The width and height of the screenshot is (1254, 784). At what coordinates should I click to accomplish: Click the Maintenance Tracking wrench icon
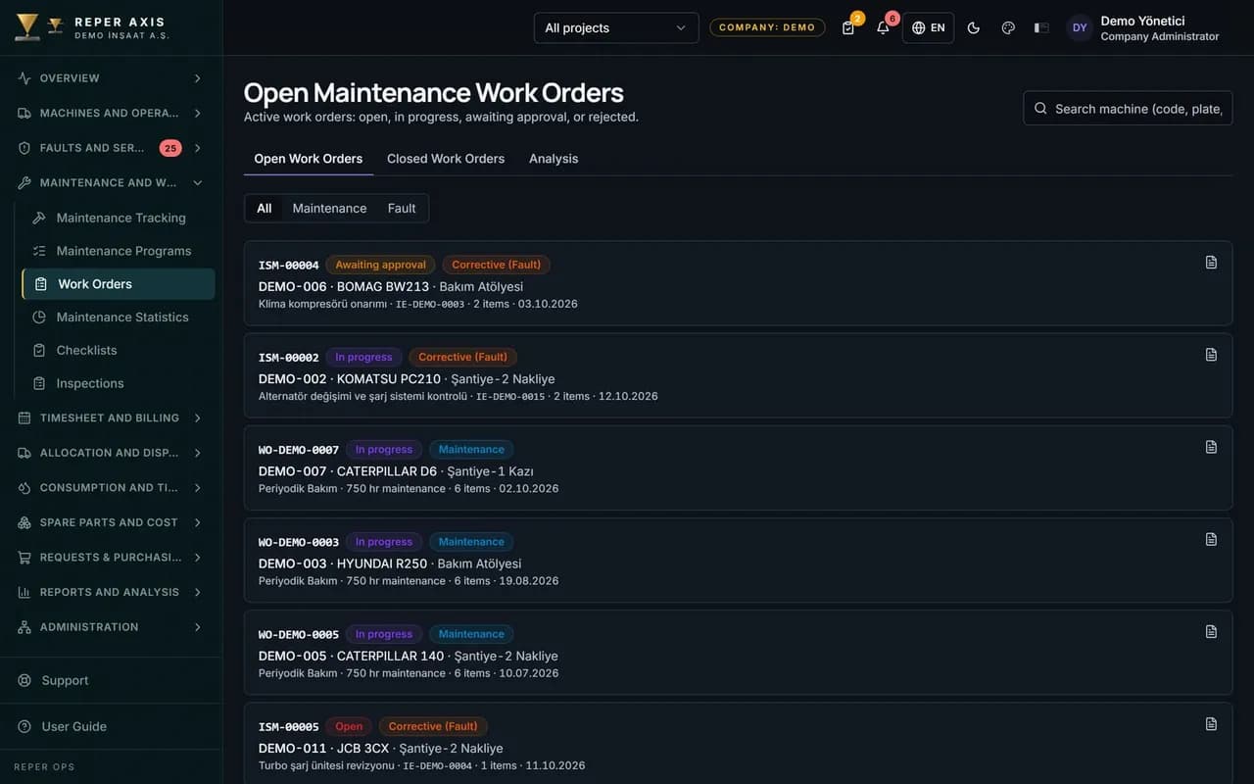pyautogui.click(x=39, y=218)
